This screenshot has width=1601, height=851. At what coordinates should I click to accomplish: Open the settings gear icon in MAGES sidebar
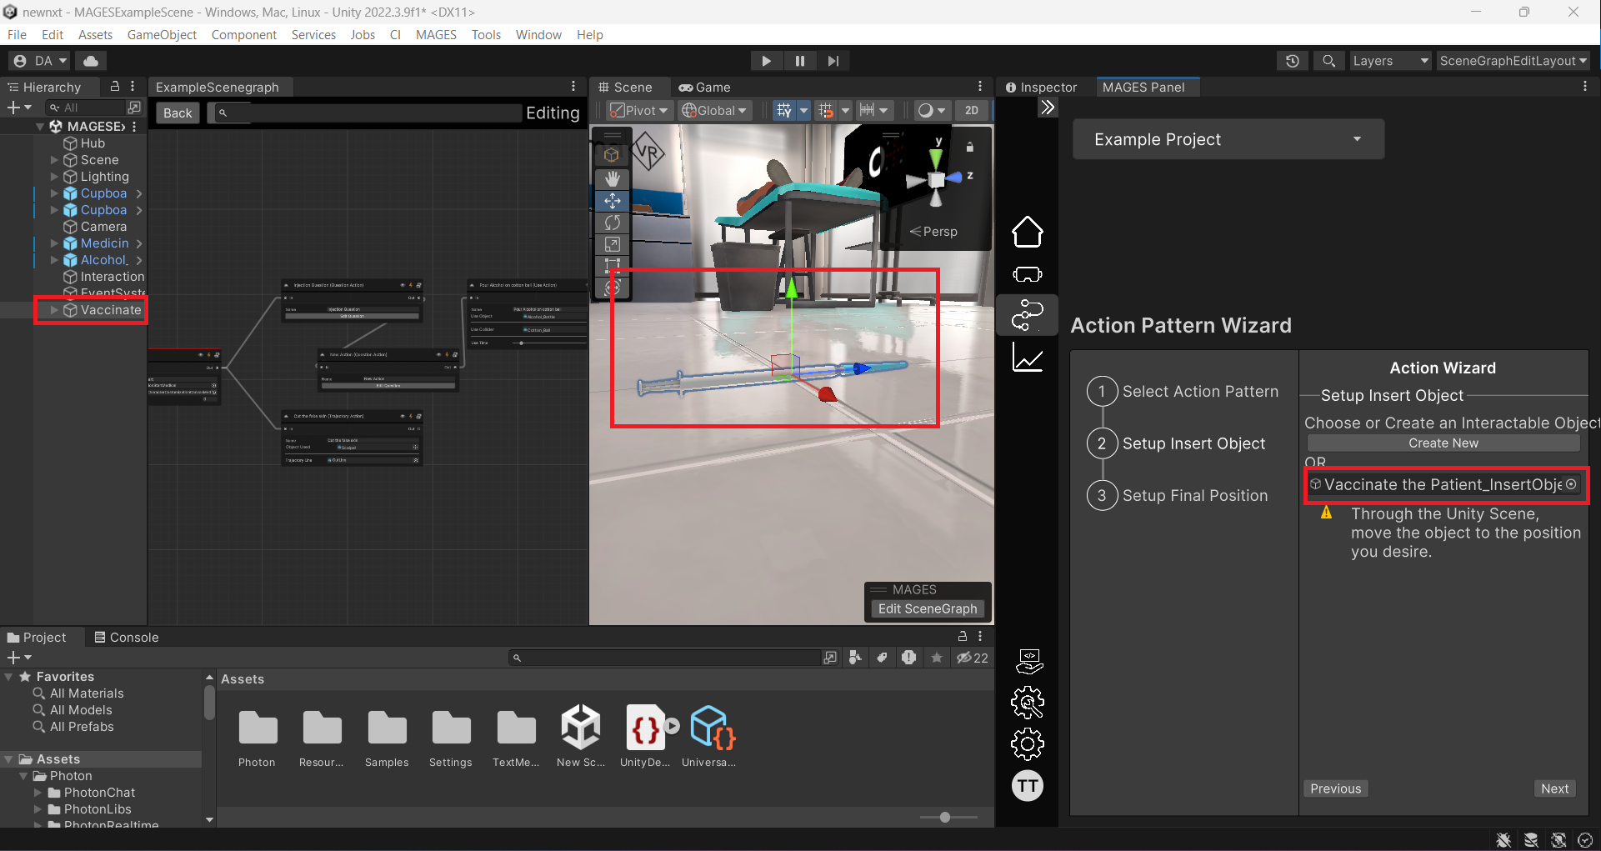tap(1027, 744)
